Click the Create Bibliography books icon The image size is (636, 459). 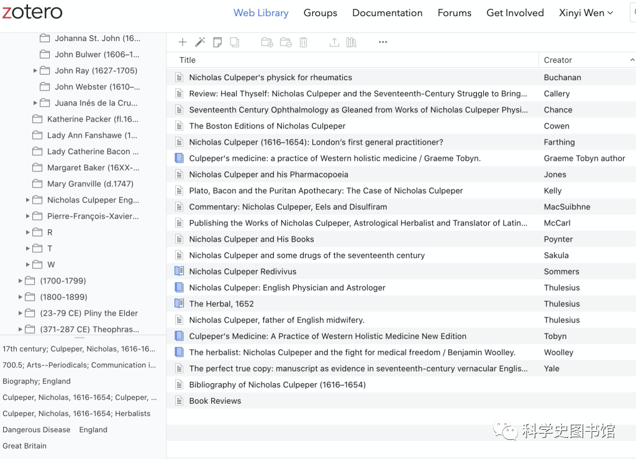tap(352, 42)
